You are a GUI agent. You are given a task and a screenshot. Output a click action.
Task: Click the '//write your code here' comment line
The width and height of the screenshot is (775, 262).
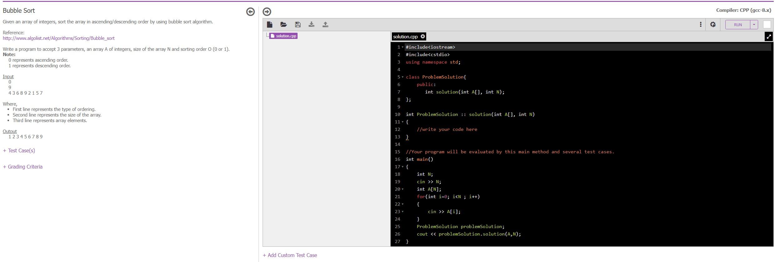[x=447, y=129]
